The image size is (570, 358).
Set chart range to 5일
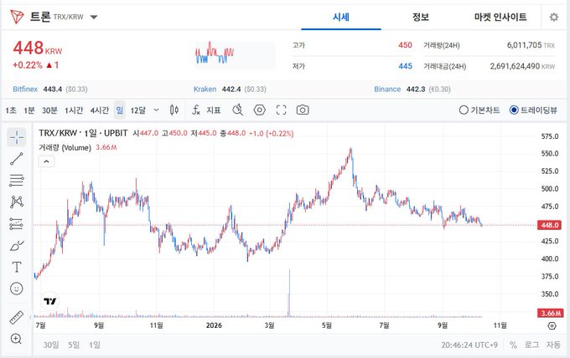coord(74,345)
